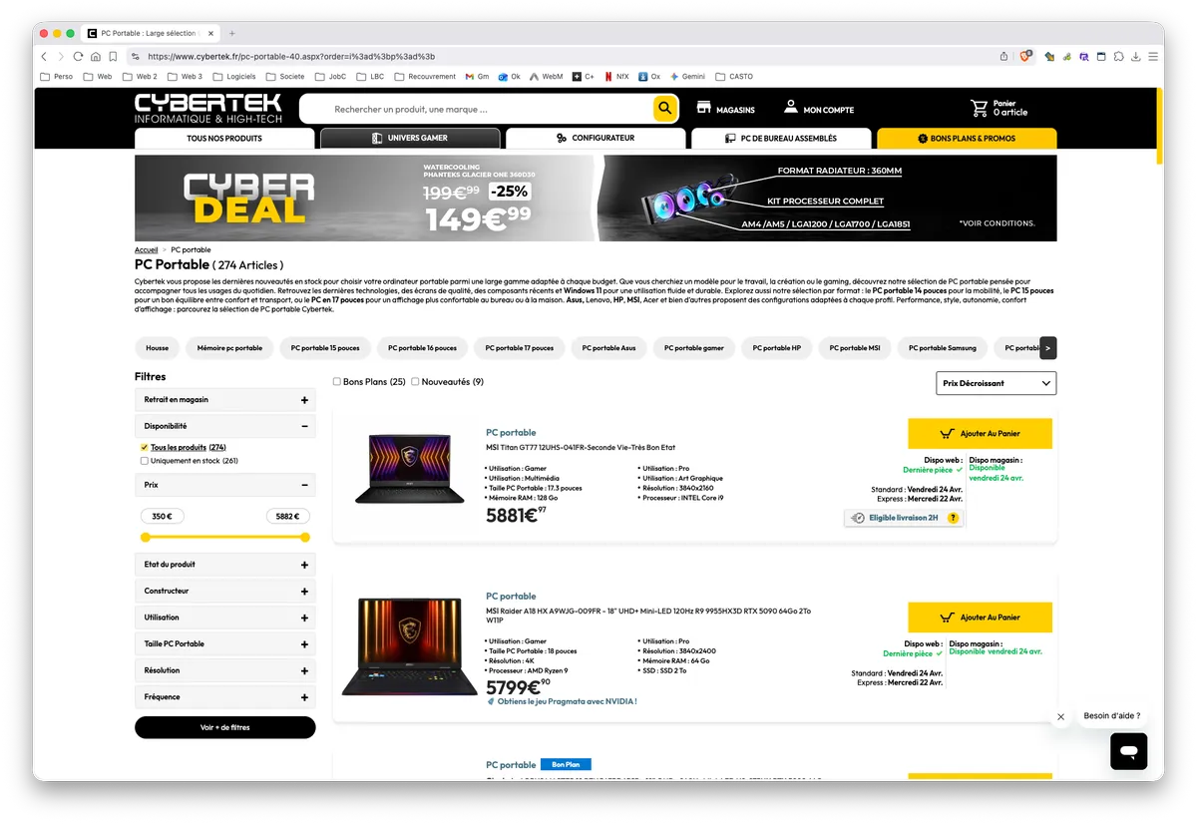
Task: Click the yellow search magnifier button
Action: [665, 109]
